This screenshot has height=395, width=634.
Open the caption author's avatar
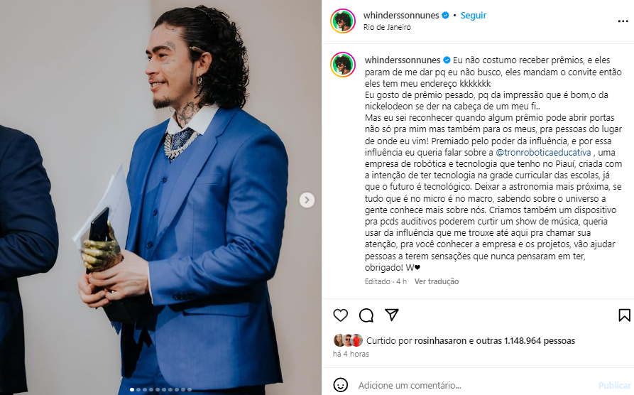(x=343, y=65)
